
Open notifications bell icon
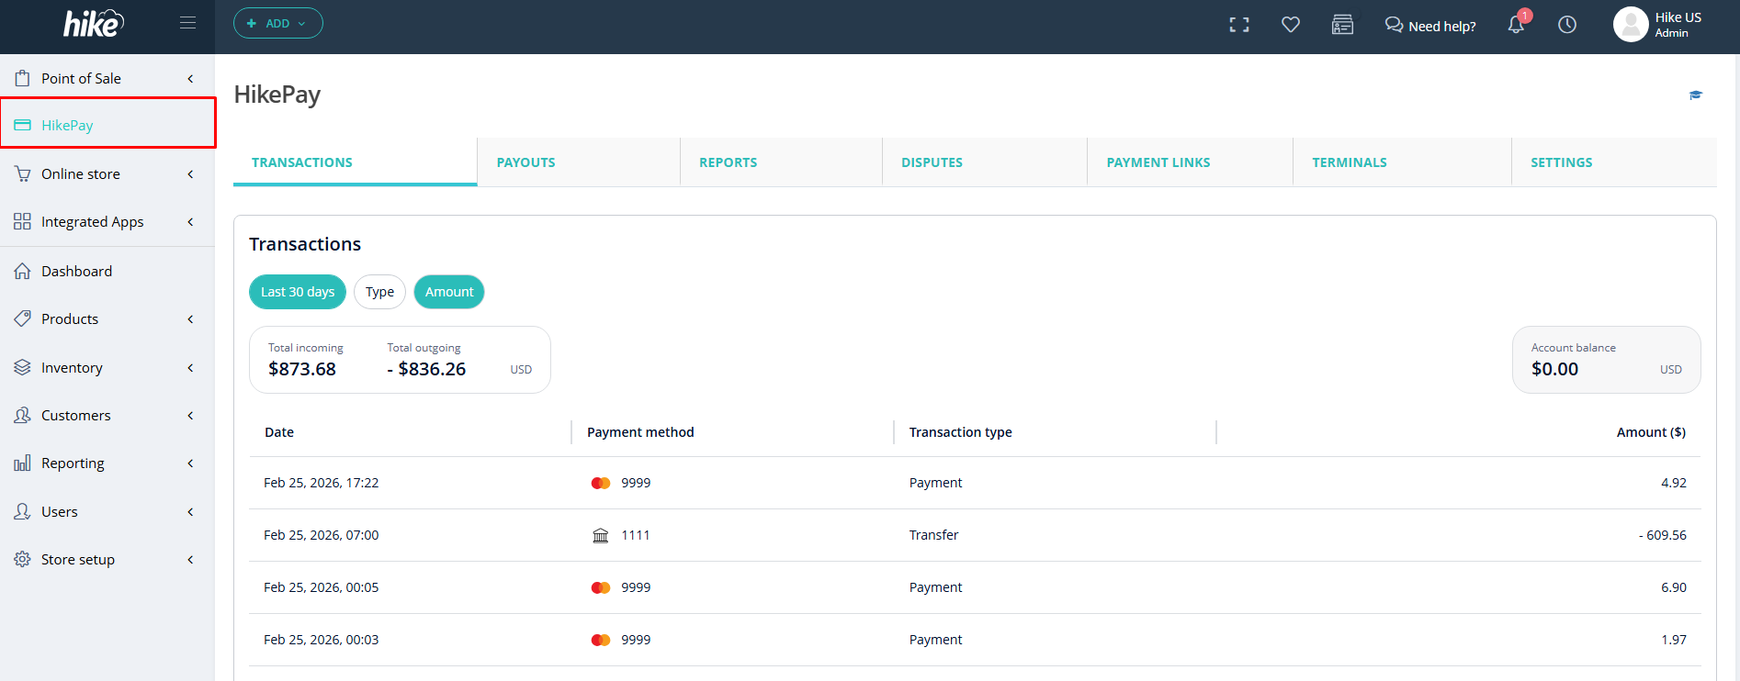click(1516, 25)
